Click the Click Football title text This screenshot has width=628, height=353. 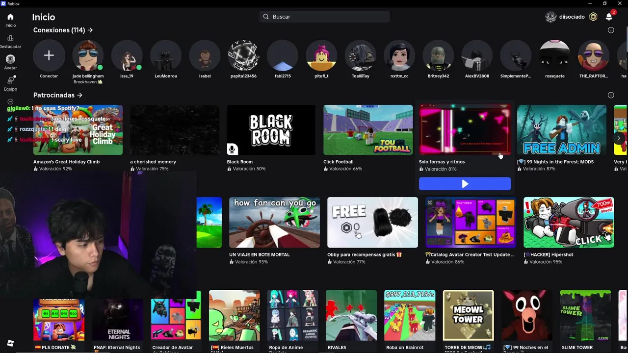pyautogui.click(x=338, y=162)
